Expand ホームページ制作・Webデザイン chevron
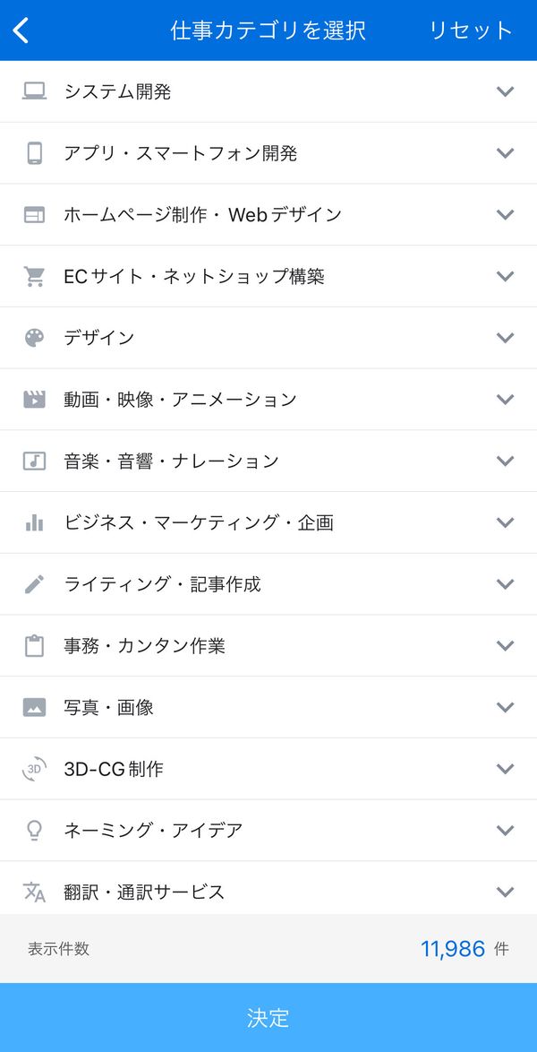This screenshot has height=1052, width=537. [x=506, y=215]
